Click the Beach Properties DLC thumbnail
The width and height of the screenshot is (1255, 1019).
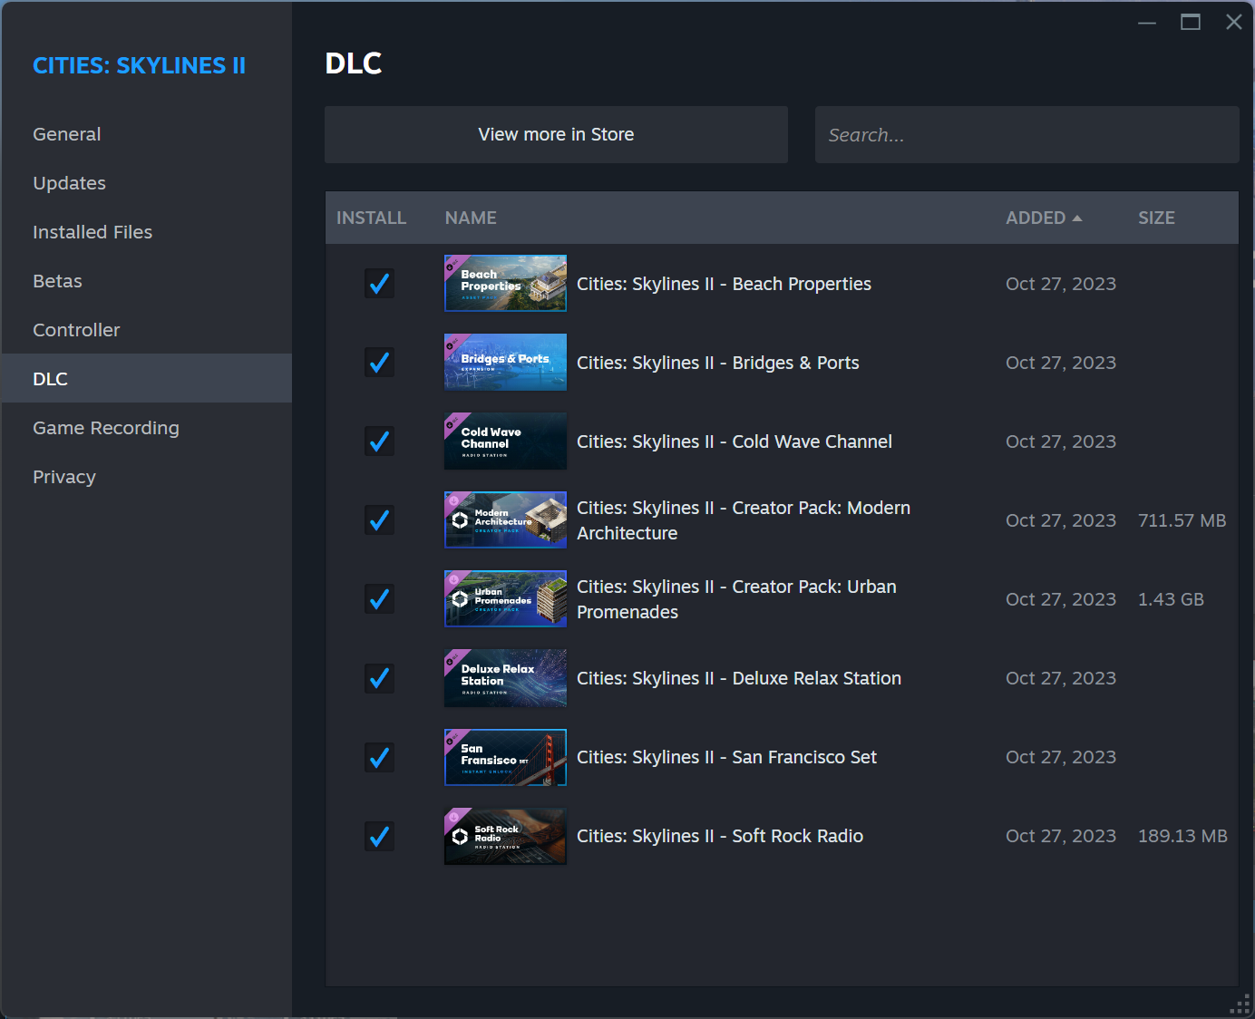point(505,284)
